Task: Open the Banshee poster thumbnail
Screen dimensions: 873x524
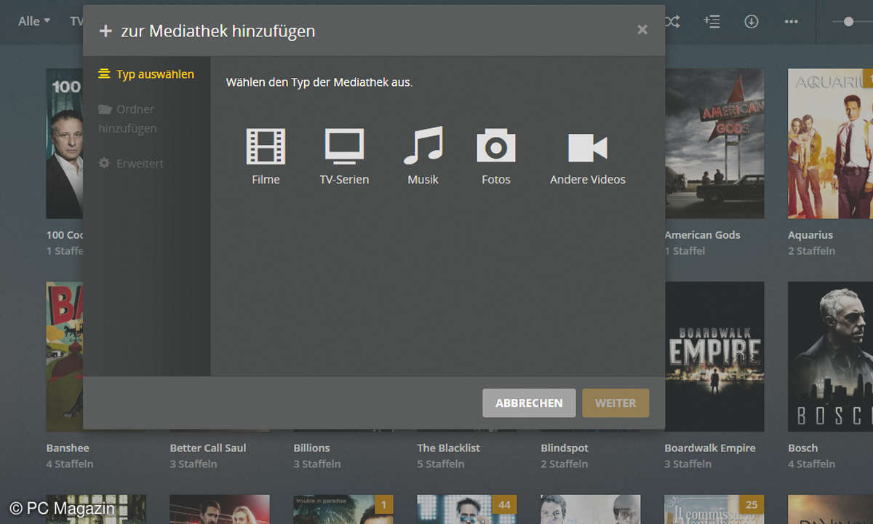Action: point(65,357)
